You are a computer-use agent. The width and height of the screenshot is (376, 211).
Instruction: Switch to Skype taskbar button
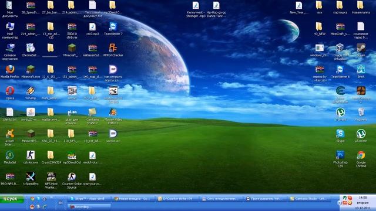tap(89, 199)
